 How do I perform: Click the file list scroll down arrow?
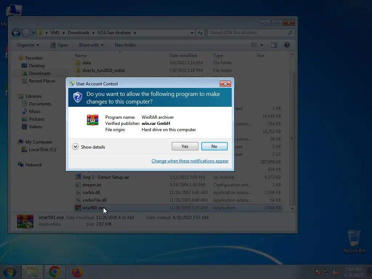pyautogui.click(x=292, y=209)
